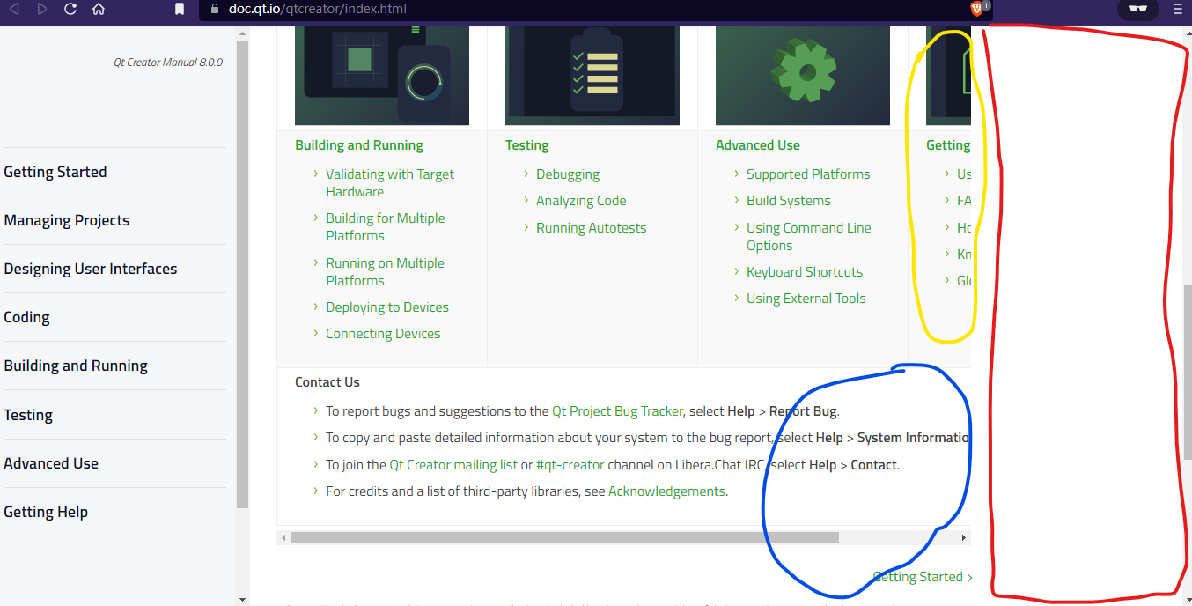Open the Debugging link
Viewport: 1192px width, 606px height.
click(568, 174)
